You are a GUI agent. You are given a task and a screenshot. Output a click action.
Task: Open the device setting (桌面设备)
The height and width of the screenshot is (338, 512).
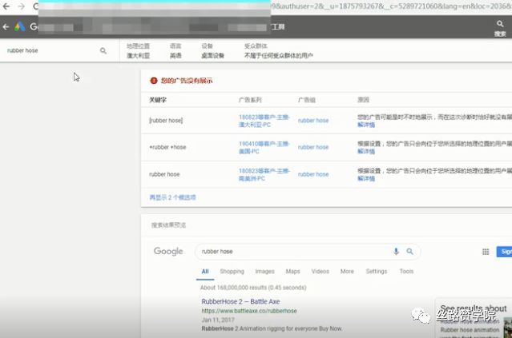[212, 51]
